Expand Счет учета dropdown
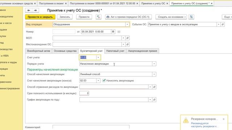 pyautogui.click(x=98, y=57)
